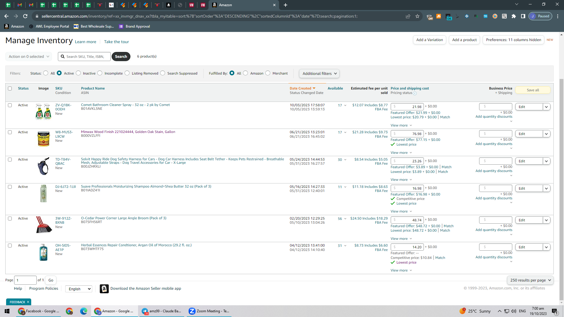Click the search magnifier icon in SKU search box
Image resolution: width=564 pixels, height=317 pixels.
click(63, 57)
